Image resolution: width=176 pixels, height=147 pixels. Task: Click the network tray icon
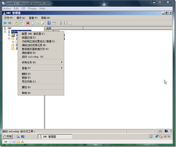pos(157,136)
